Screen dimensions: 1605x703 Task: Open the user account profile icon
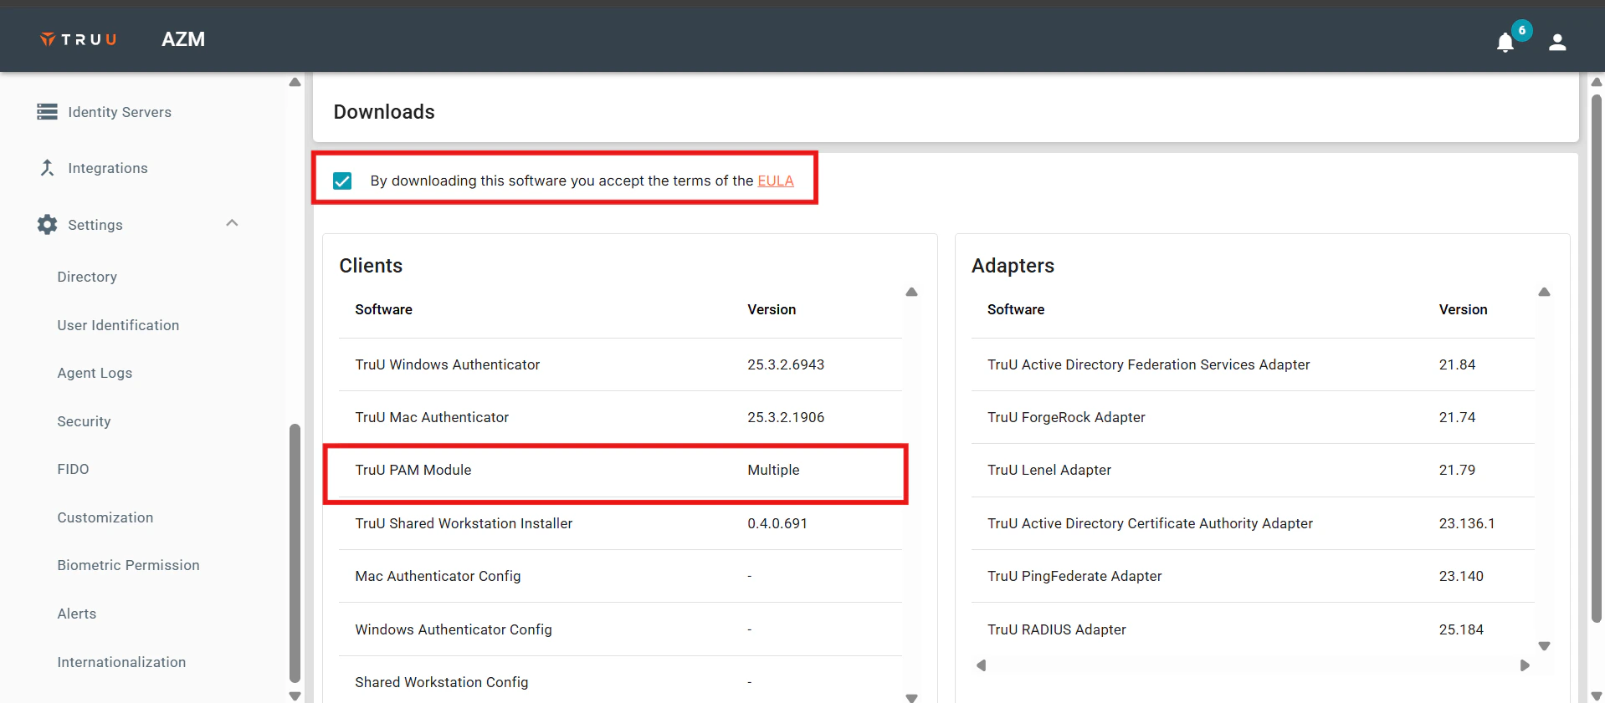coord(1557,42)
